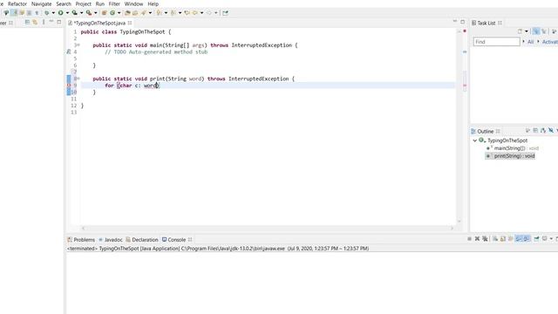Screen dimensions: 558x314
Task: Click the editor horizontal scrollbar
Action: coord(268,229)
